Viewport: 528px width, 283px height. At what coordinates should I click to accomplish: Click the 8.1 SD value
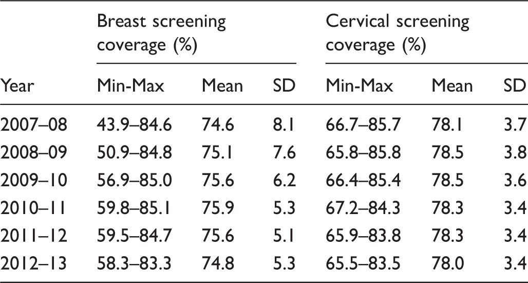285,126
